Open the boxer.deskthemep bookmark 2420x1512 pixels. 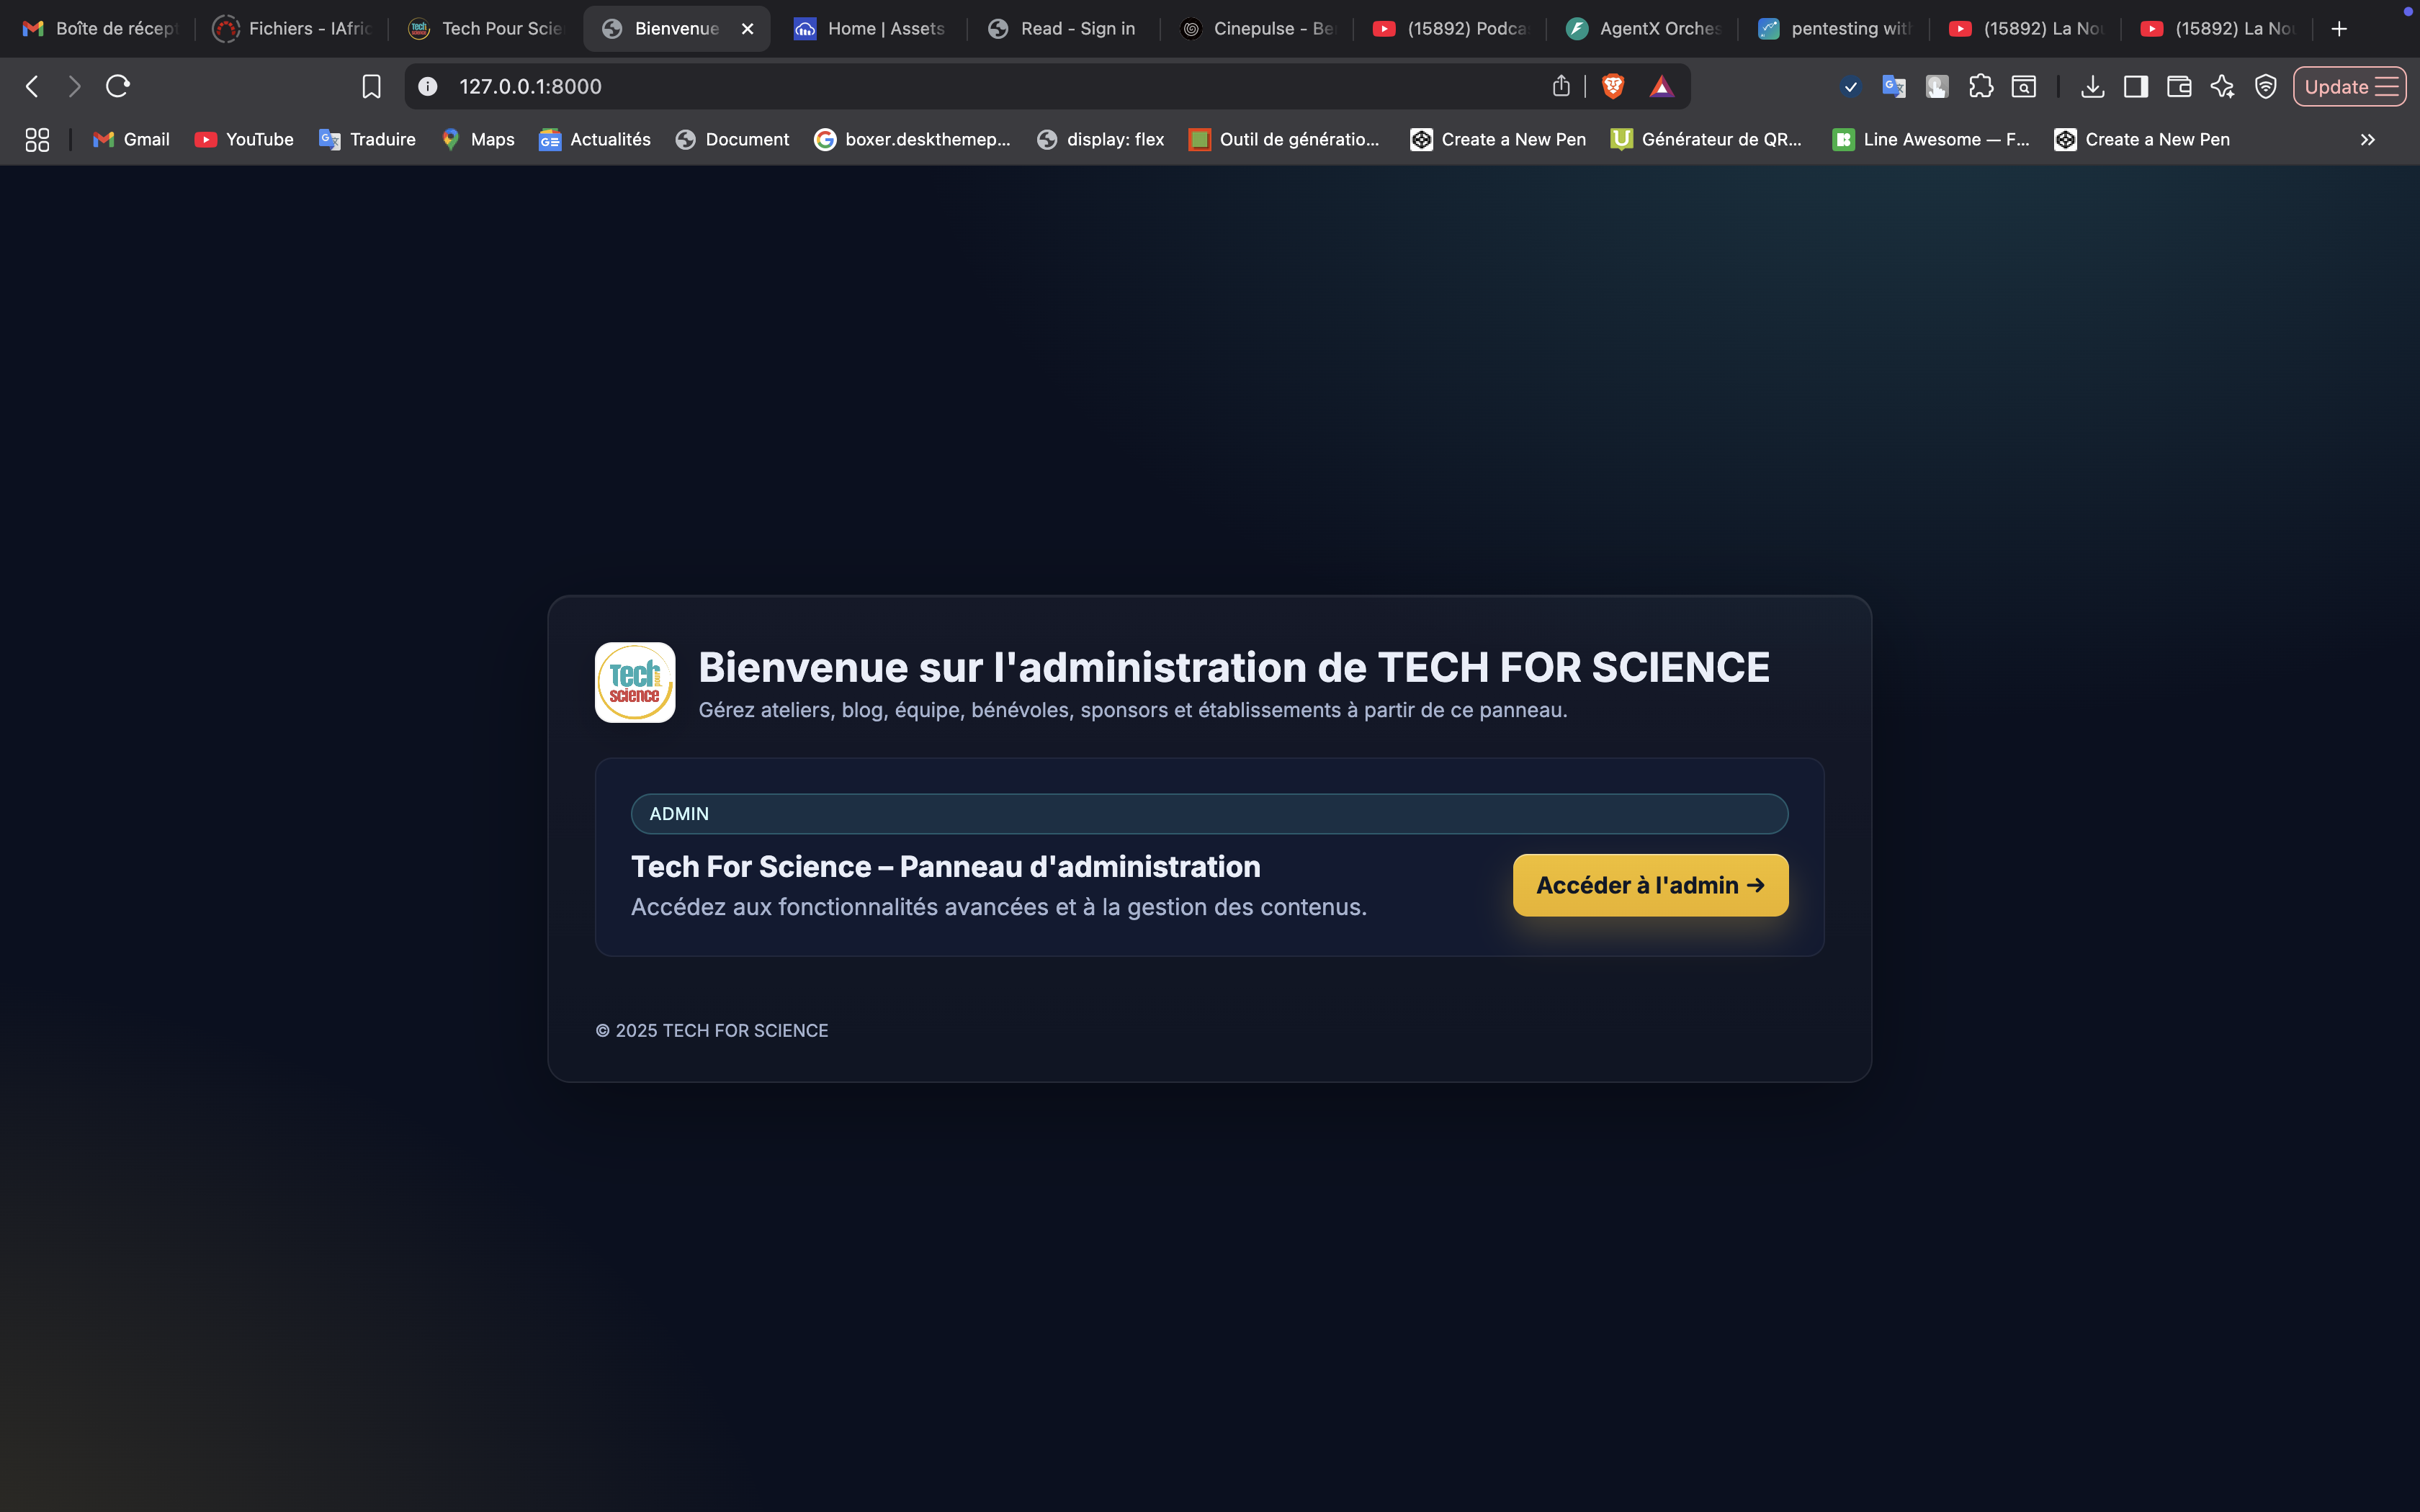(x=912, y=140)
